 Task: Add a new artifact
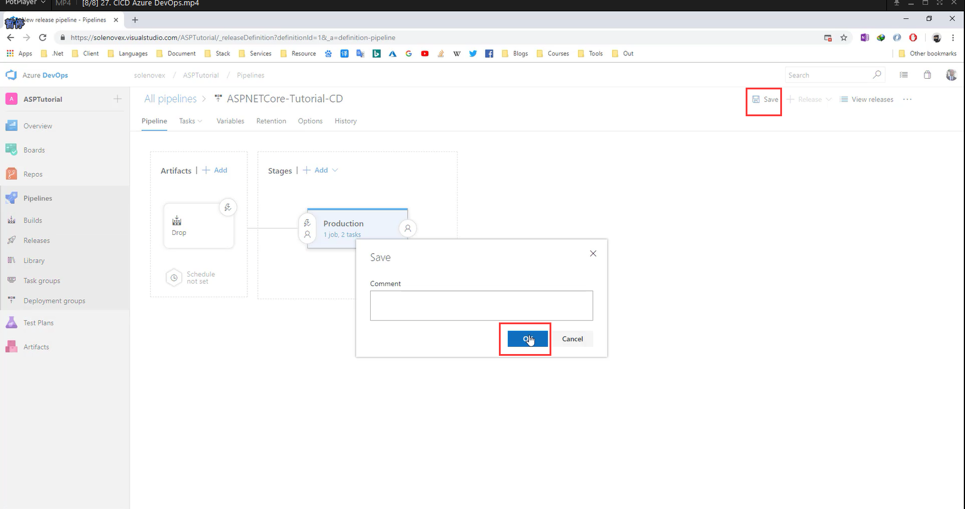[215, 170]
